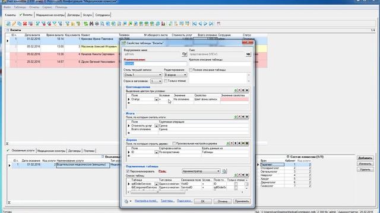
Task: Click pink Значение свойства color cell
Action: [x=235, y=99]
